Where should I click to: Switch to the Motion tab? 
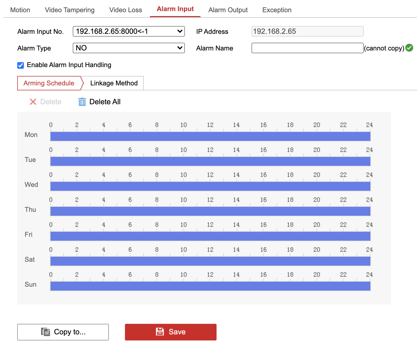click(x=20, y=10)
